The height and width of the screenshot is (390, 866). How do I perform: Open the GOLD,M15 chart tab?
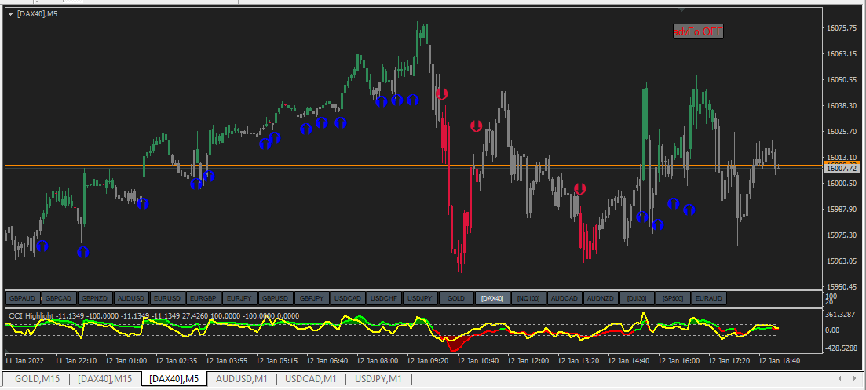coord(38,379)
